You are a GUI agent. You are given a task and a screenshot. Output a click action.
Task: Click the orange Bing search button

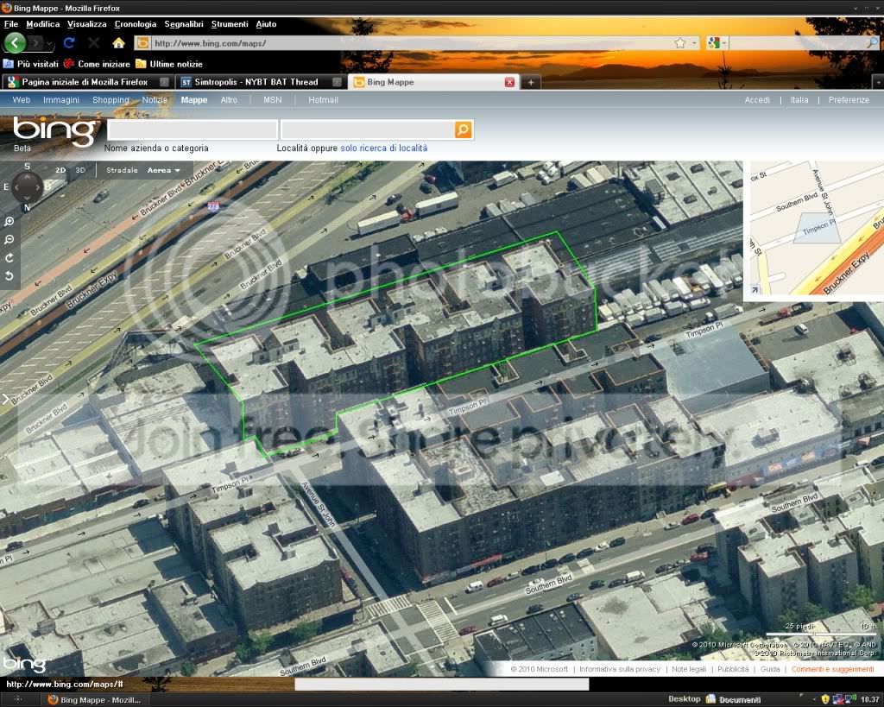[x=463, y=129]
